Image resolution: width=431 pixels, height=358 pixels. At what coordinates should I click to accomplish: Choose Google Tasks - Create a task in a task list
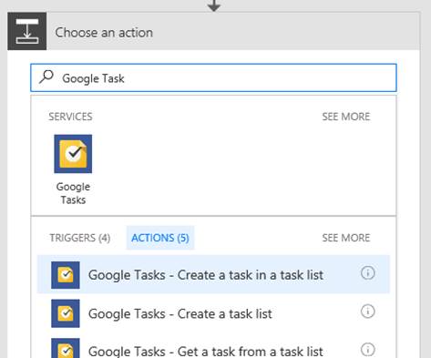[x=213, y=274]
